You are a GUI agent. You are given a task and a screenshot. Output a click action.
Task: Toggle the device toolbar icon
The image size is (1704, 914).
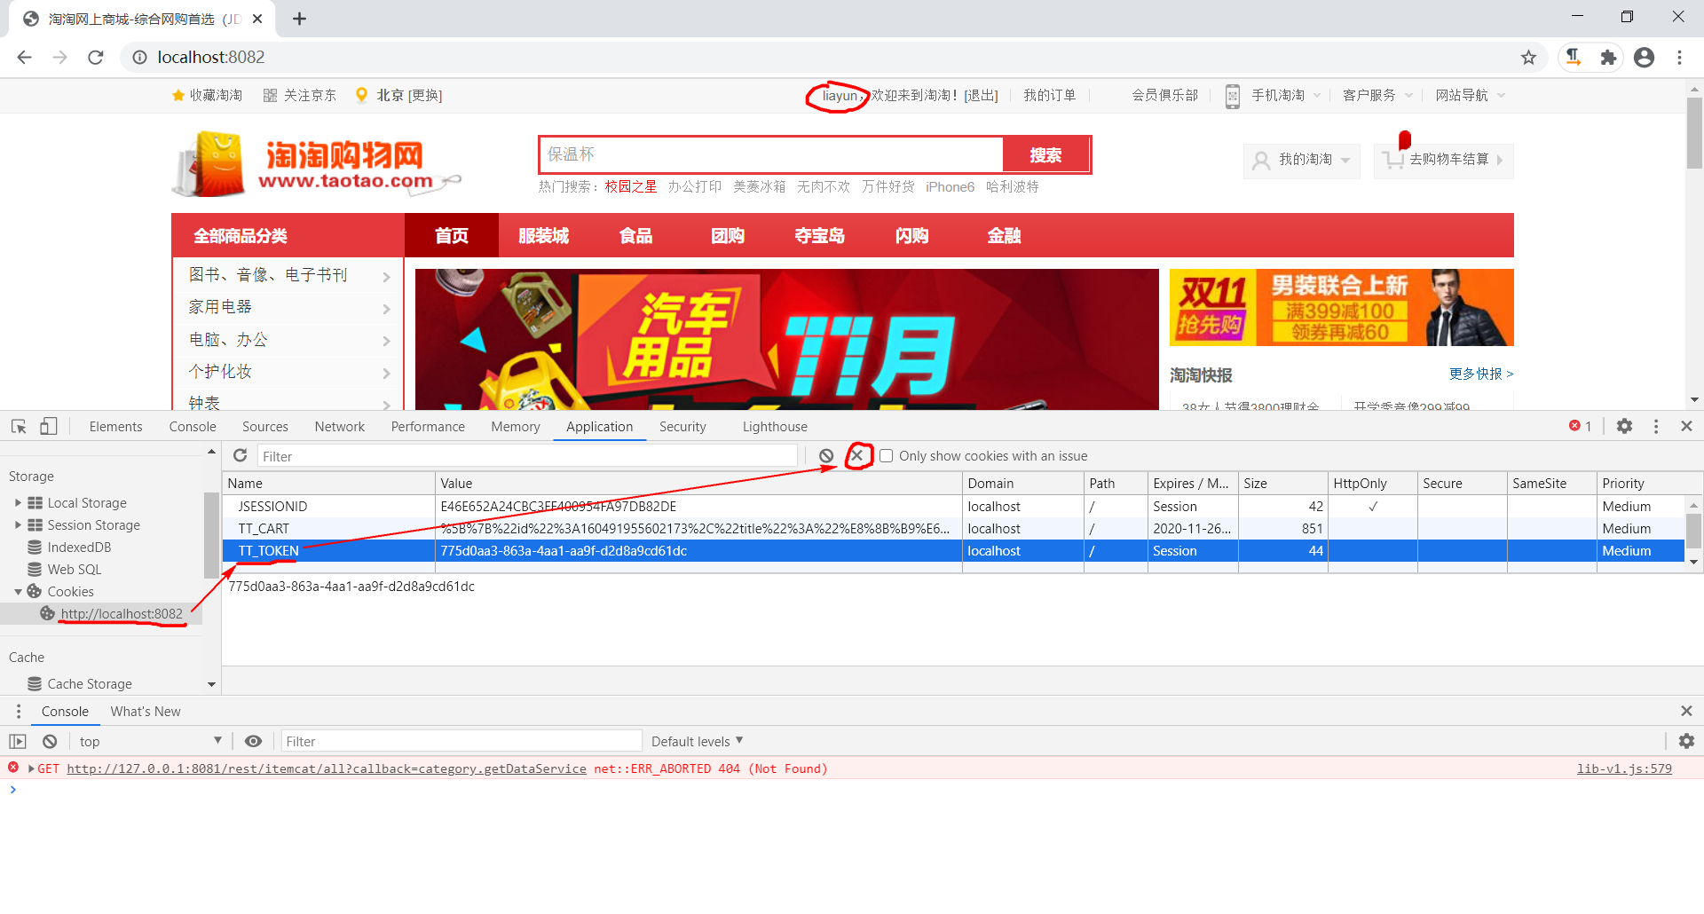tap(49, 427)
